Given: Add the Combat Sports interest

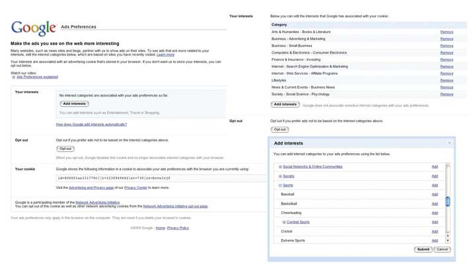Looking at the screenshot, I should tap(435, 222).
